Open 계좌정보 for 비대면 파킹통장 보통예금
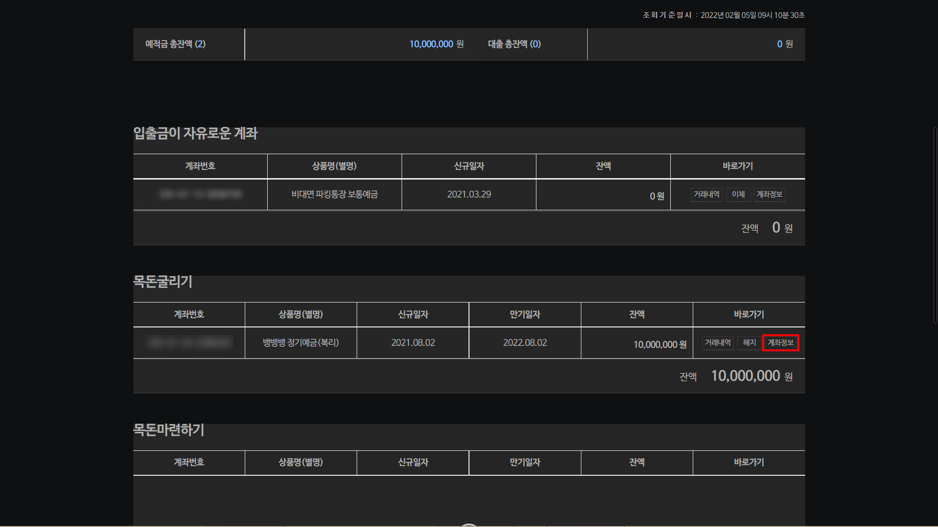938x527 pixels. click(x=769, y=195)
